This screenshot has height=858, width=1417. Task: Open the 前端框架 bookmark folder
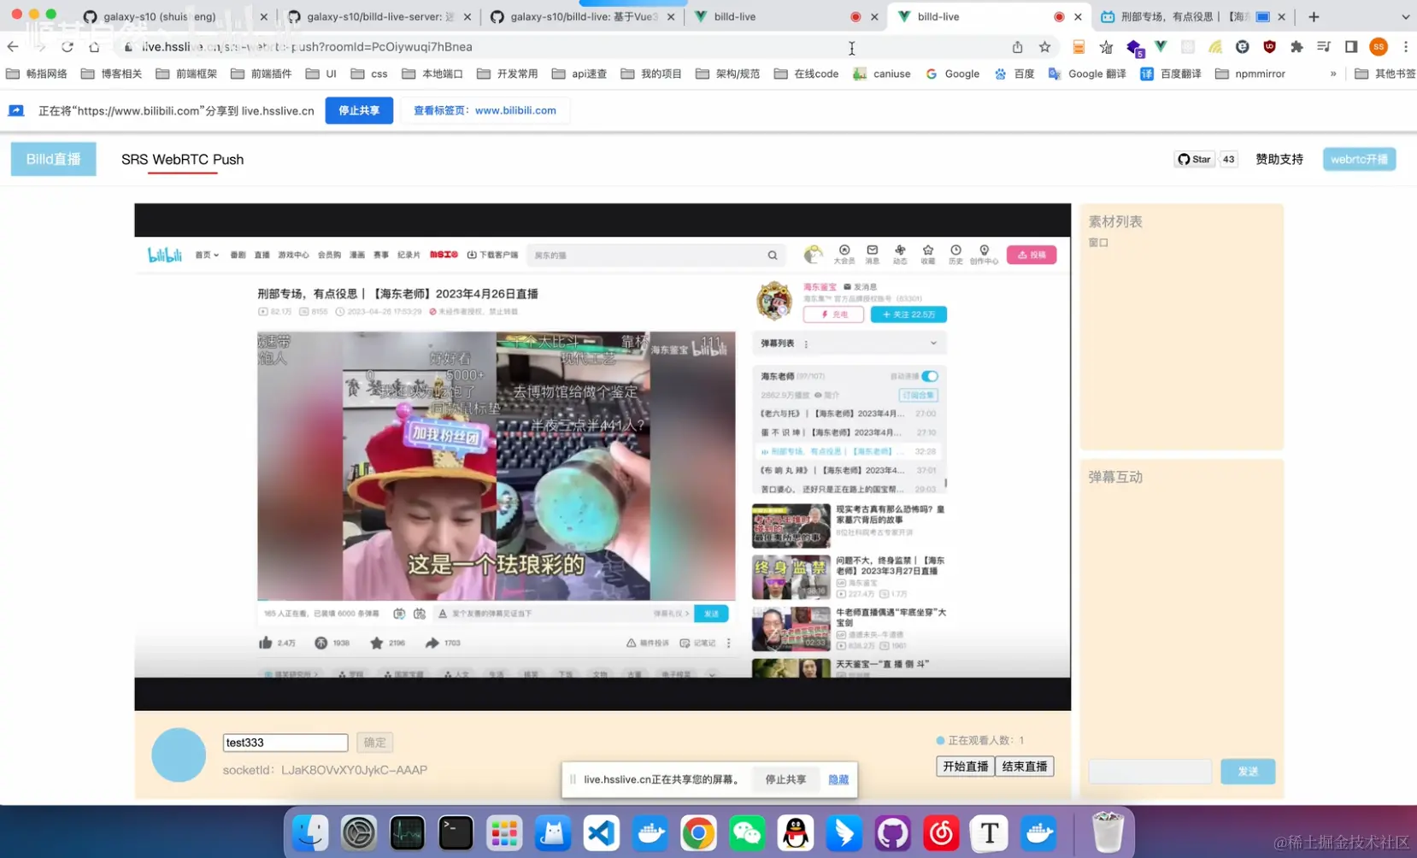187,74
